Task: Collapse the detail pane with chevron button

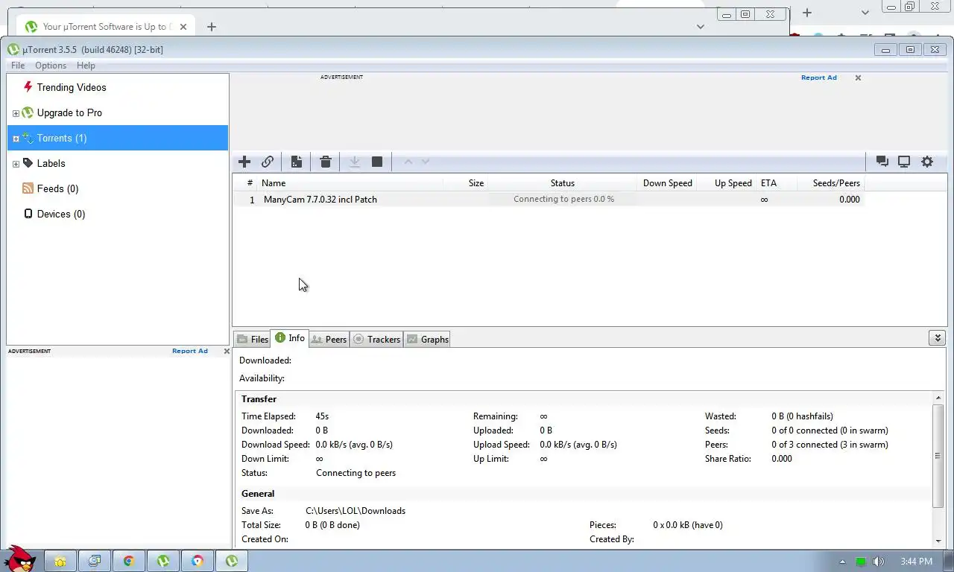Action: click(x=938, y=338)
